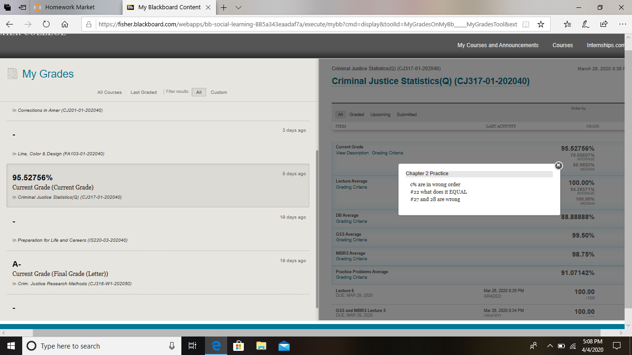Set these tabs aside

22,7
